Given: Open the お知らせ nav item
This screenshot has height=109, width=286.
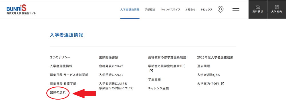Looking at the screenshot, I should coord(190,10).
